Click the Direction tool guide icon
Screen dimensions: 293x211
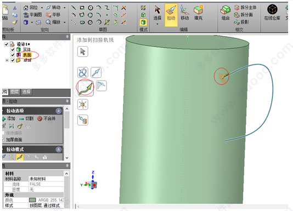[x=96, y=72]
